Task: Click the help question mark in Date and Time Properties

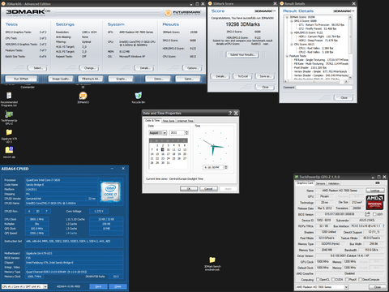Action: [x=230, y=113]
